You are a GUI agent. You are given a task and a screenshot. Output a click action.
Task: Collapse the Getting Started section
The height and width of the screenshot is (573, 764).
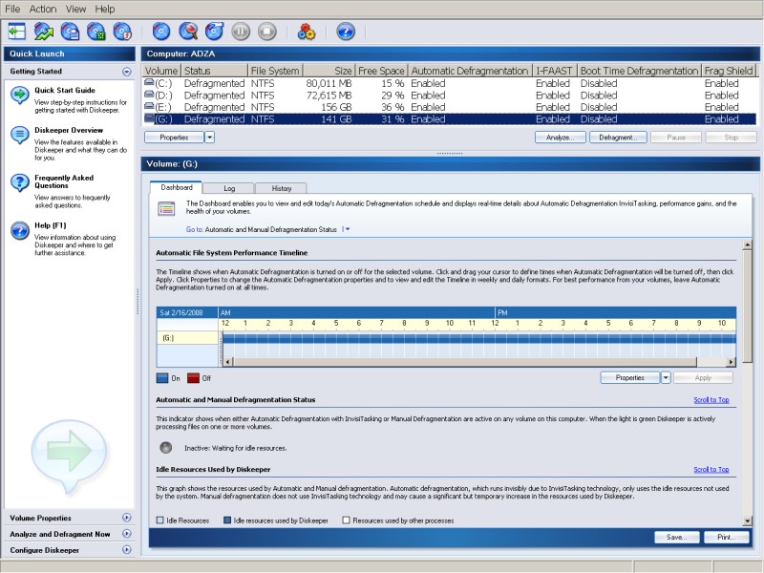[127, 72]
